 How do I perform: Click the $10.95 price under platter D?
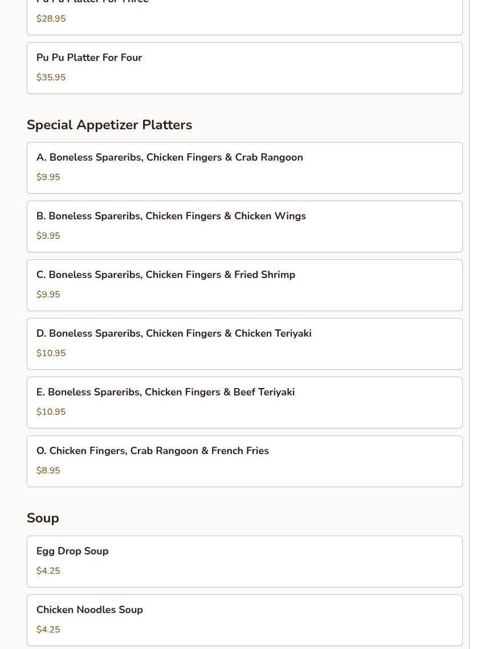click(51, 353)
